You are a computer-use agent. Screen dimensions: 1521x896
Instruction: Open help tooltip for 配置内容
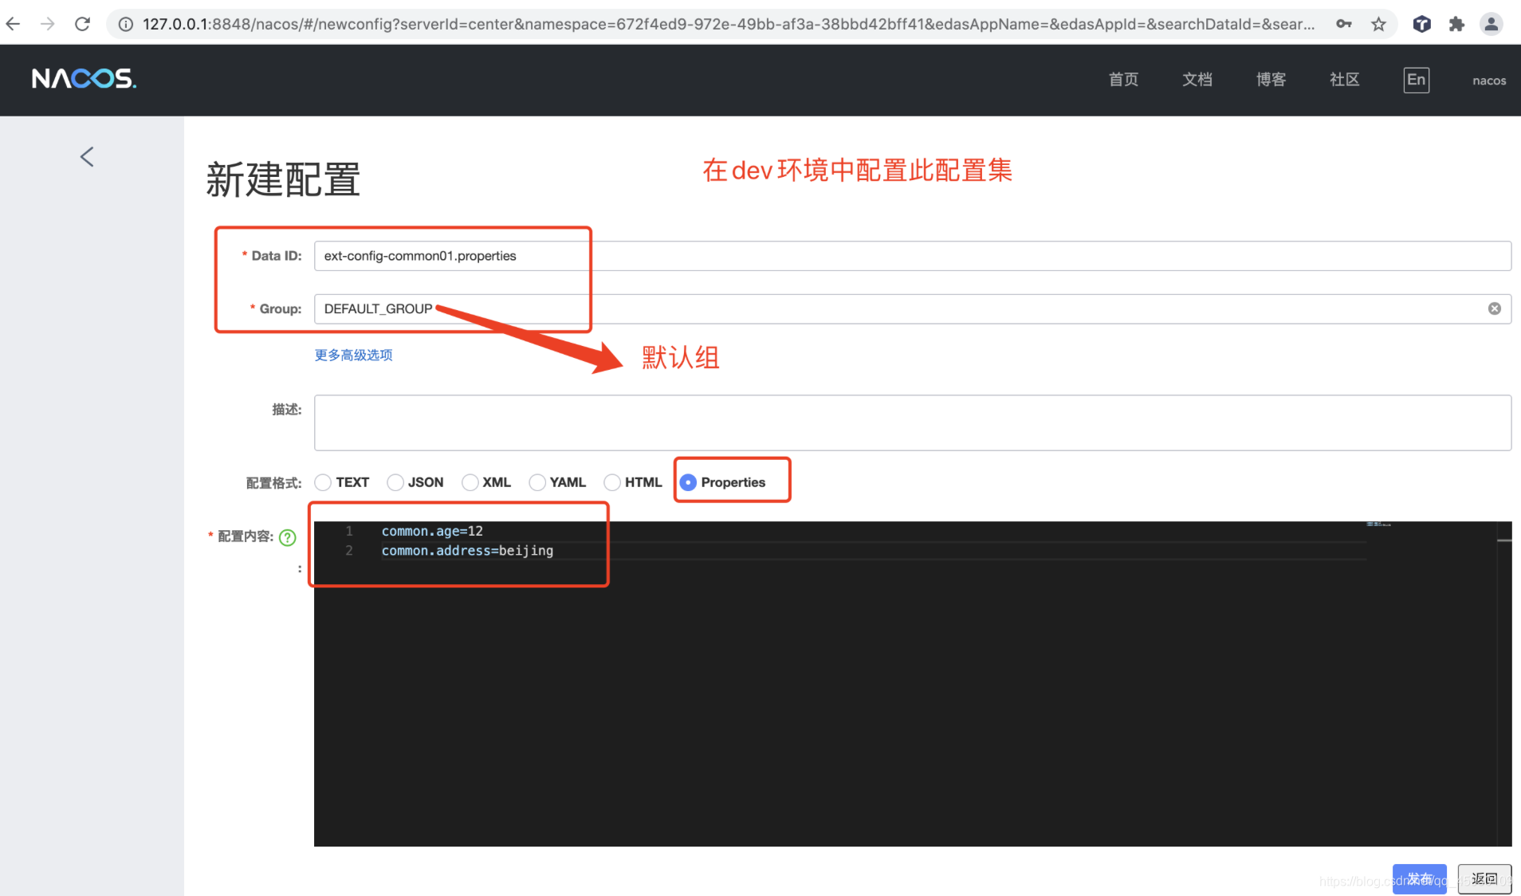coord(288,537)
